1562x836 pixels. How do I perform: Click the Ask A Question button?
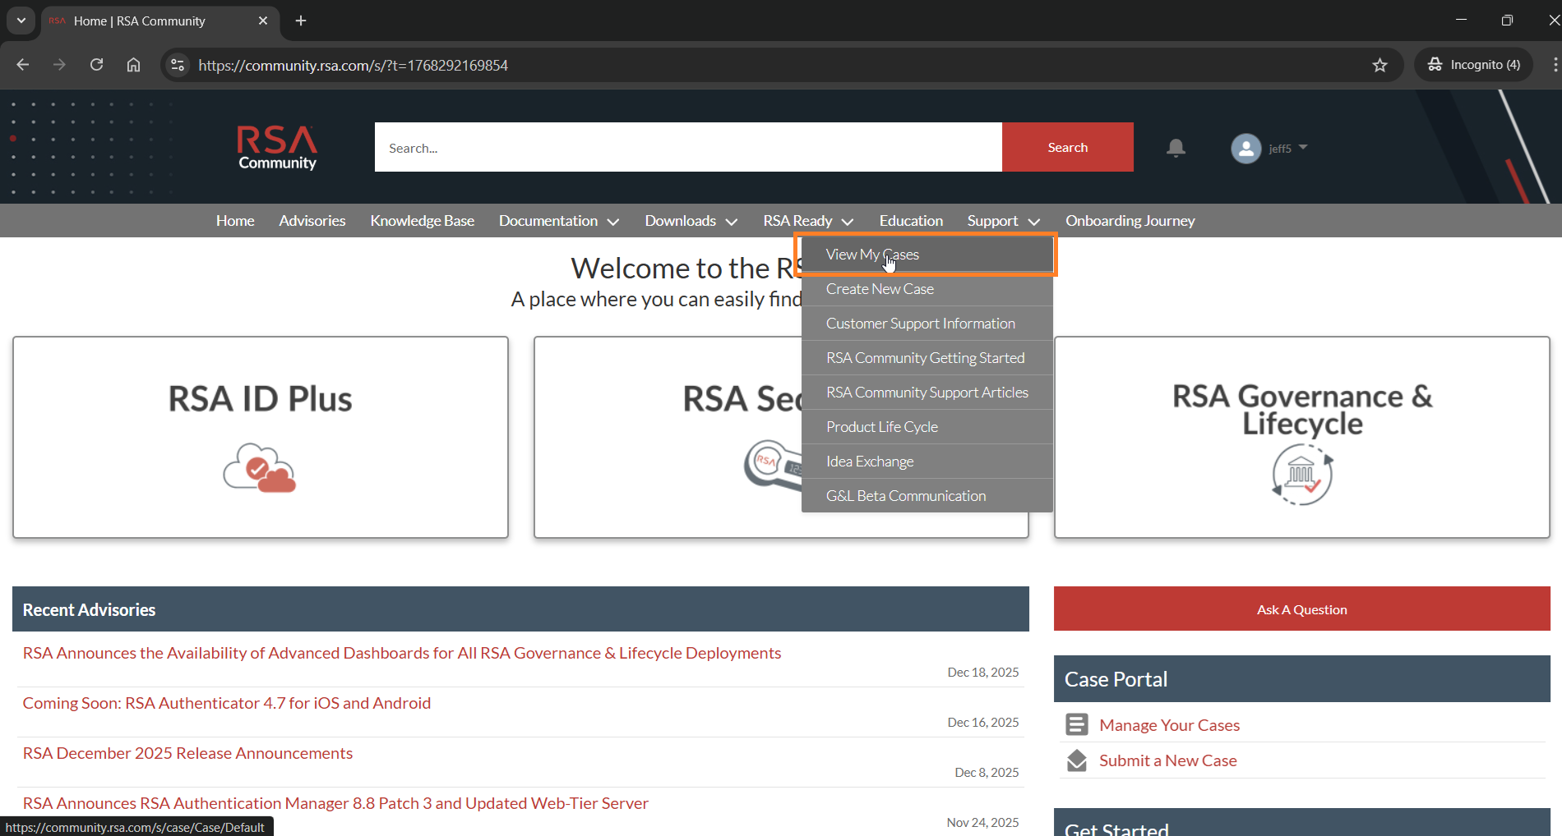point(1301,609)
